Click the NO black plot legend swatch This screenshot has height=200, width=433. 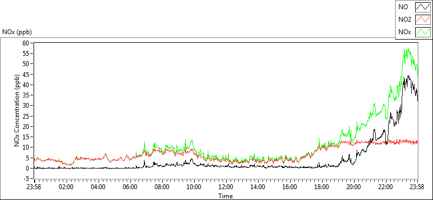click(x=423, y=7)
